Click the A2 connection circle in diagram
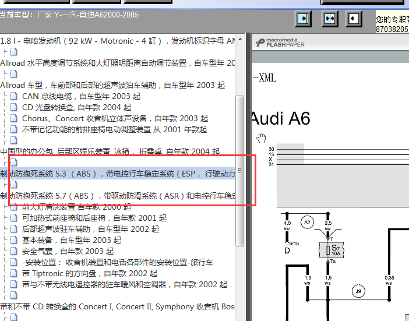The width and height of the screenshot is (409, 321). [307, 222]
